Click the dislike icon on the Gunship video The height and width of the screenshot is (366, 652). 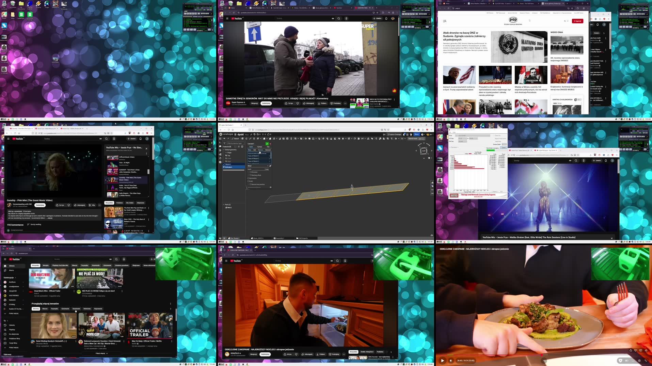tap(69, 205)
